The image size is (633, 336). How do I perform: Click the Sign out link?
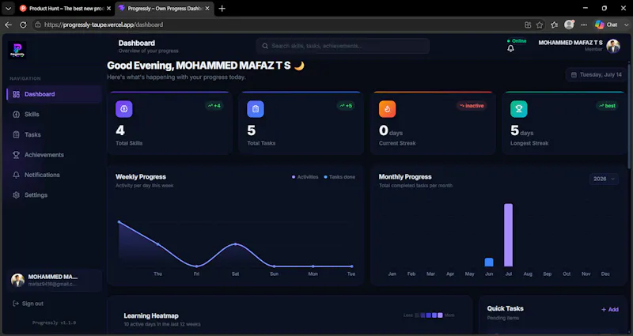click(28, 304)
